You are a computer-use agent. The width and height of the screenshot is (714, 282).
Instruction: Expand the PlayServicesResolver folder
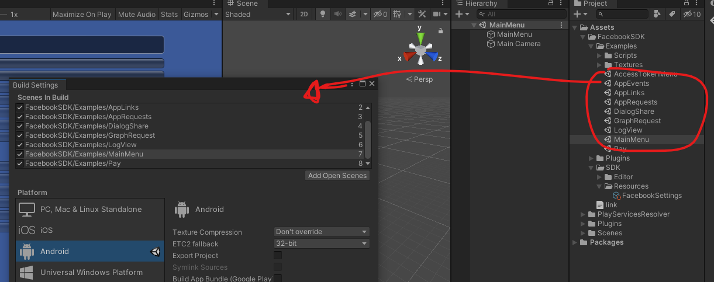pos(583,214)
